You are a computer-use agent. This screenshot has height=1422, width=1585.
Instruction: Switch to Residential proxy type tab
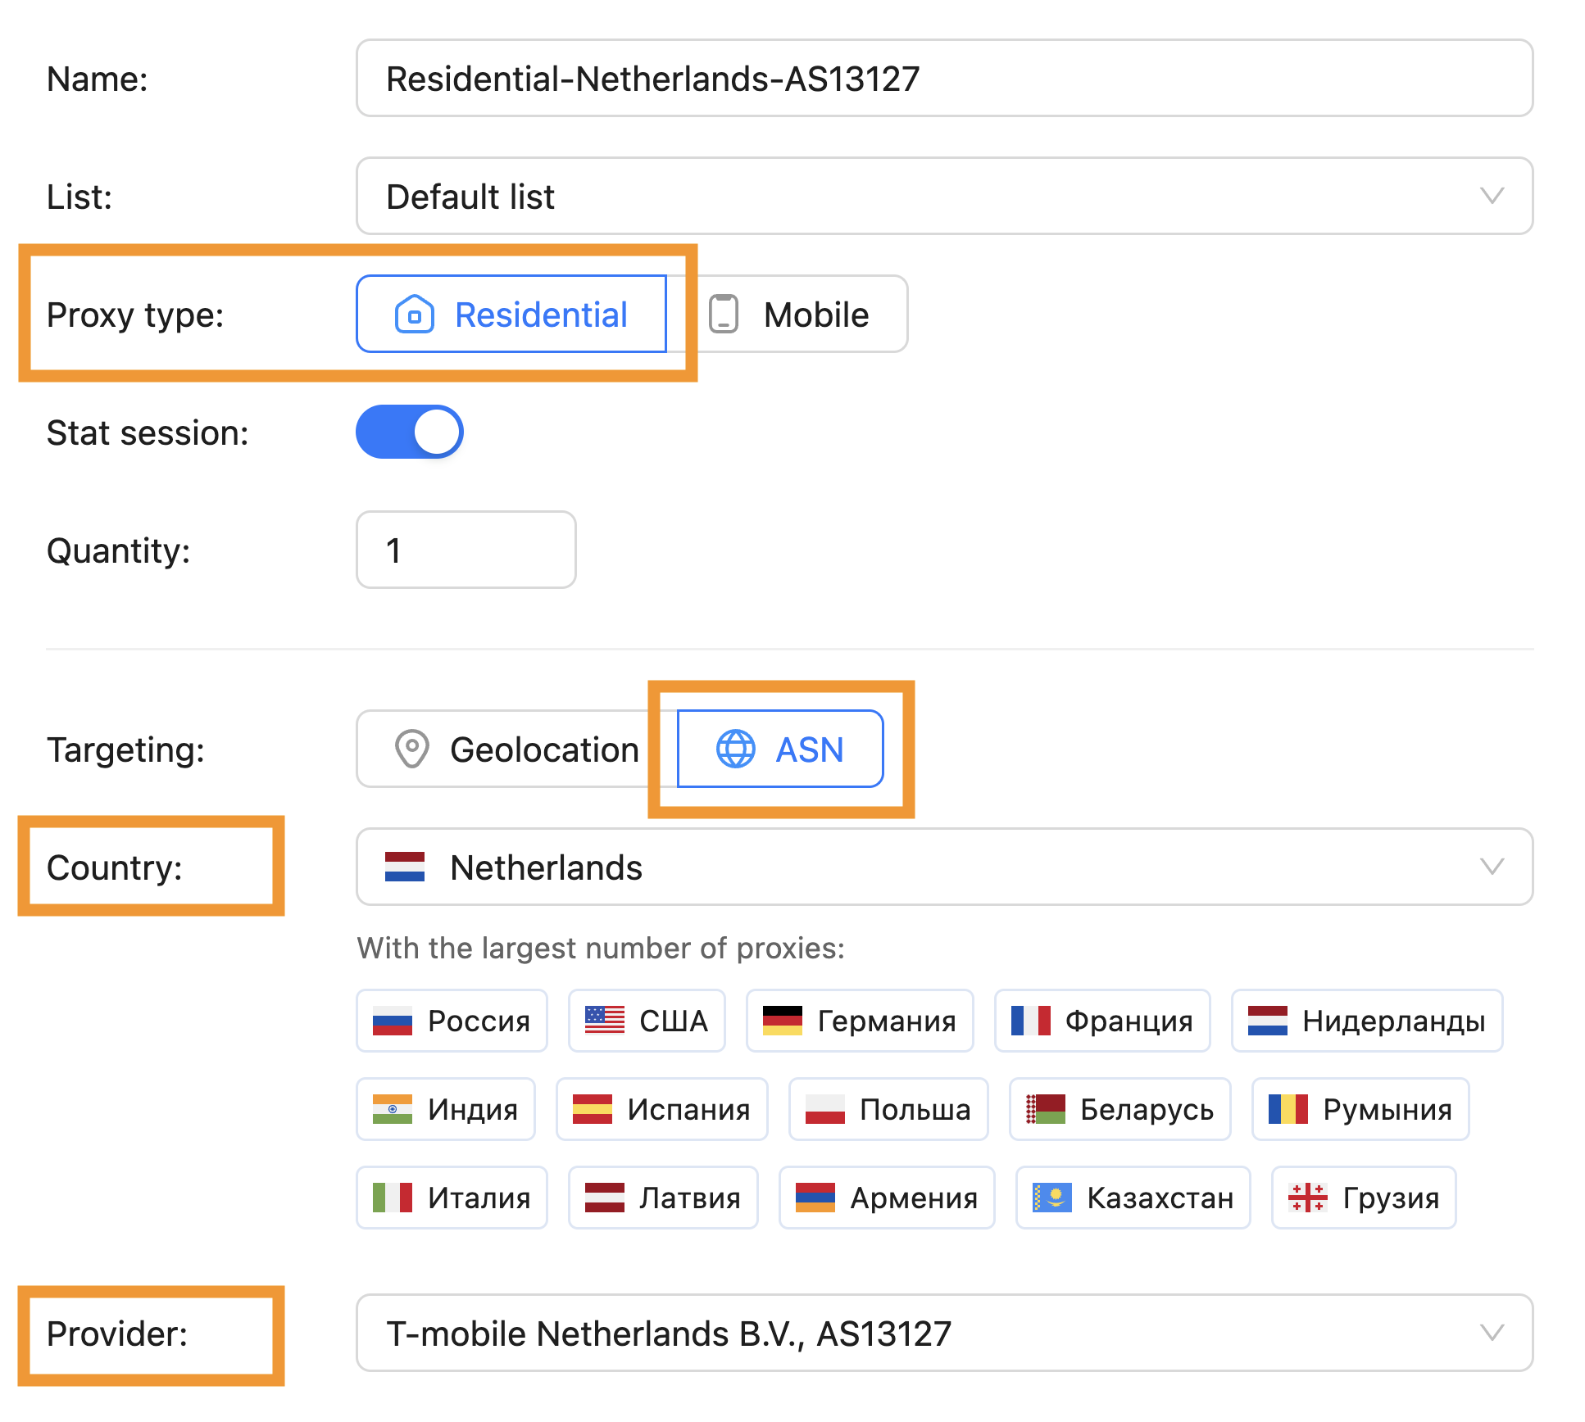511,315
